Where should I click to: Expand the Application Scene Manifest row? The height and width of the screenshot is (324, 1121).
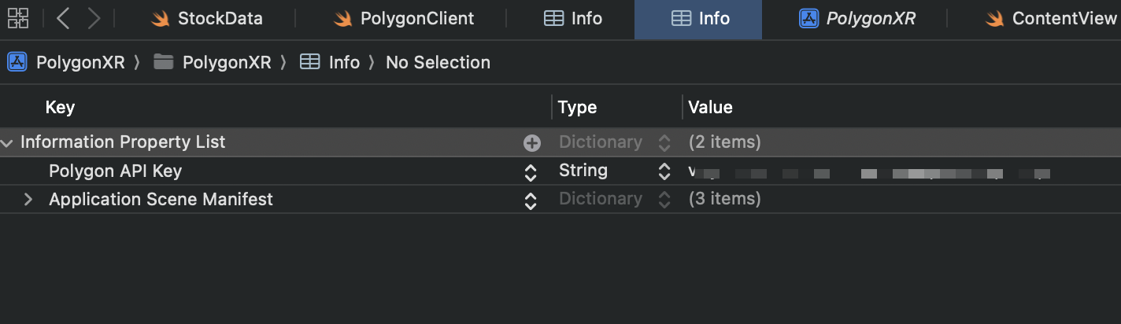(x=28, y=200)
